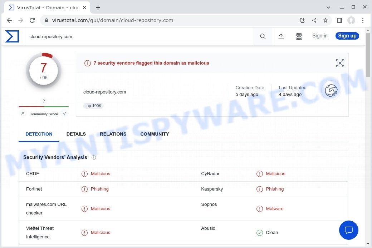
Task: Click the share page icon
Action: pos(314,20)
